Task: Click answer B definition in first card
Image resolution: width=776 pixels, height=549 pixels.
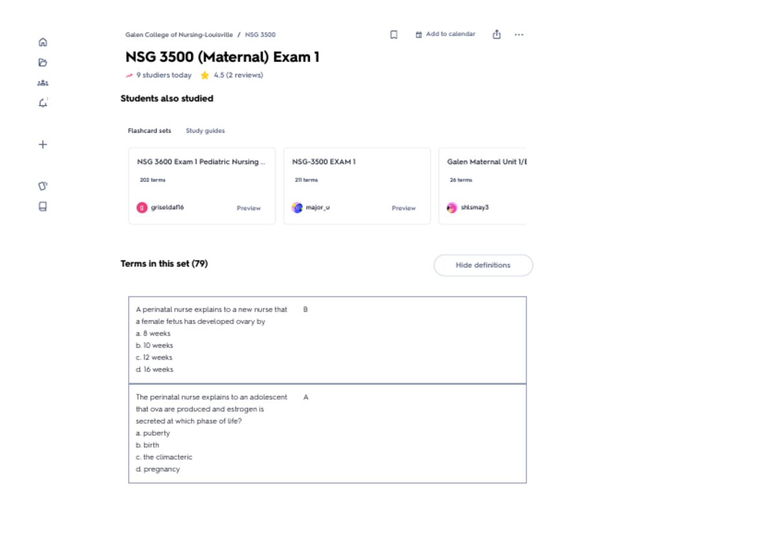Action: click(305, 310)
